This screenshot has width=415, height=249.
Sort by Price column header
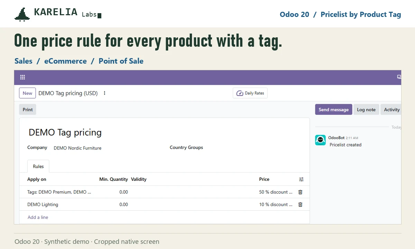click(x=264, y=179)
